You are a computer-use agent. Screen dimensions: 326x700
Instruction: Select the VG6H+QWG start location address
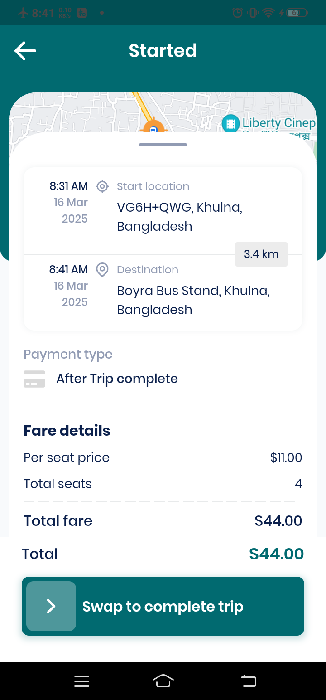click(x=179, y=217)
